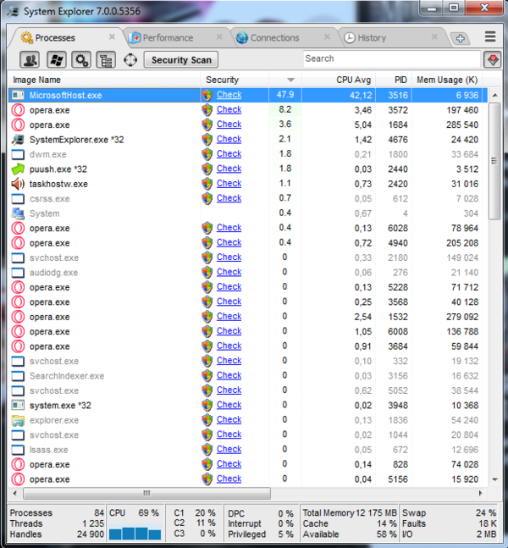The height and width of the screenshot is (548, 508).
Task: Click the explorer.exe folder icon
Action: coord(18,420)
